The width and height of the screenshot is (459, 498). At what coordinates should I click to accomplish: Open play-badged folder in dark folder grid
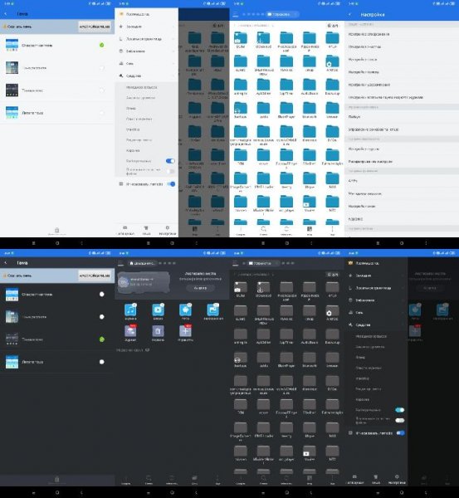coord(310,451)
